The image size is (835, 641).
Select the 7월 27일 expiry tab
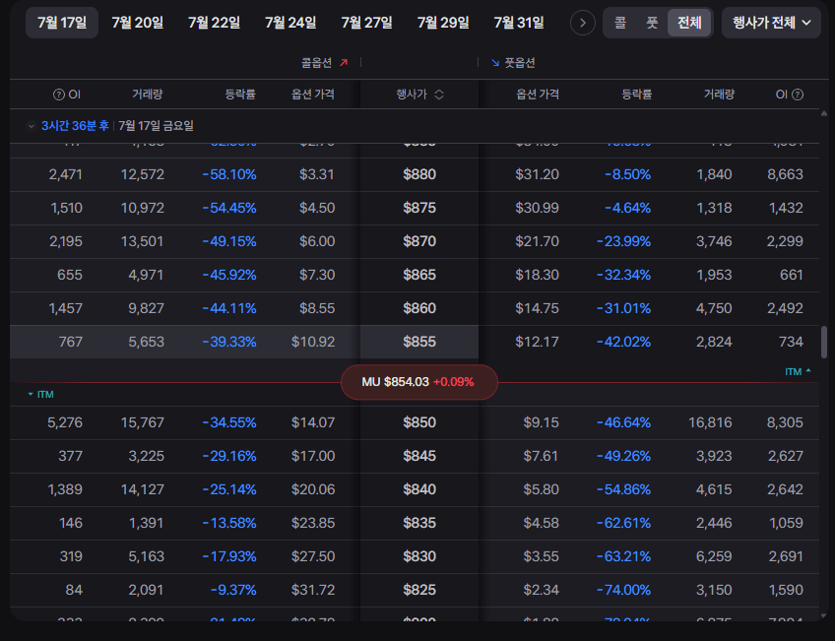[367, 23]
